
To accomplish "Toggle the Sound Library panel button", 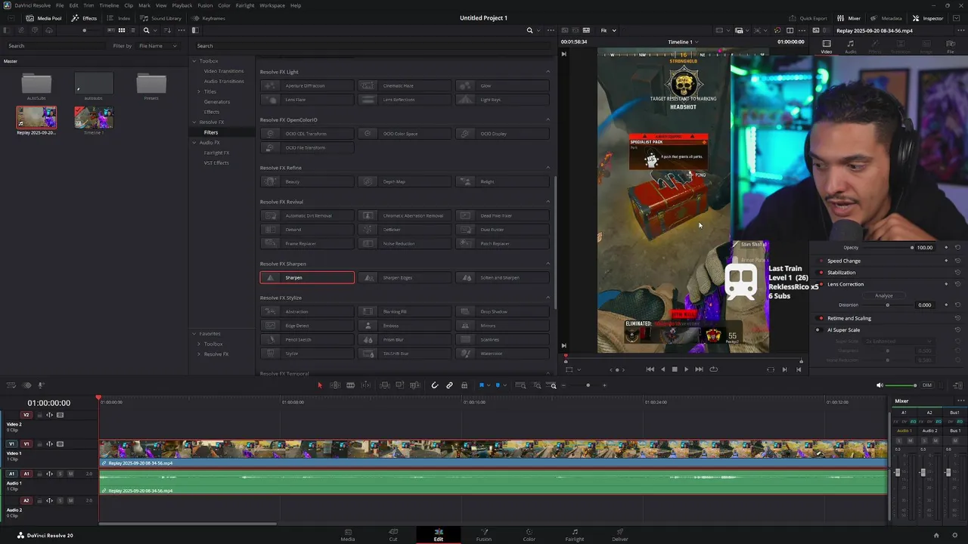I will coord(160,18).
